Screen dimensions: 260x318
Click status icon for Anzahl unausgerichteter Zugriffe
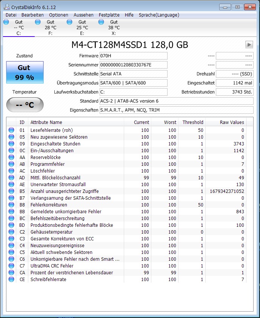[11, 191]
